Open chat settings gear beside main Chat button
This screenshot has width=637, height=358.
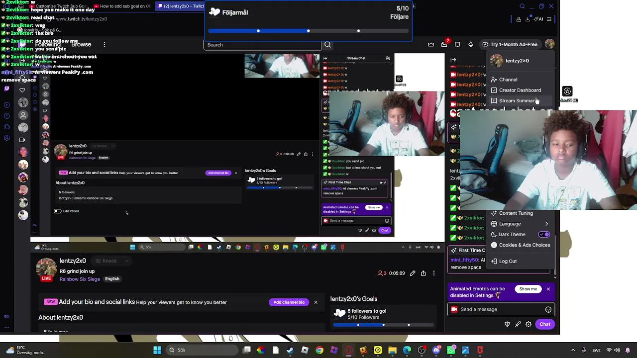(x=529, y=325)
